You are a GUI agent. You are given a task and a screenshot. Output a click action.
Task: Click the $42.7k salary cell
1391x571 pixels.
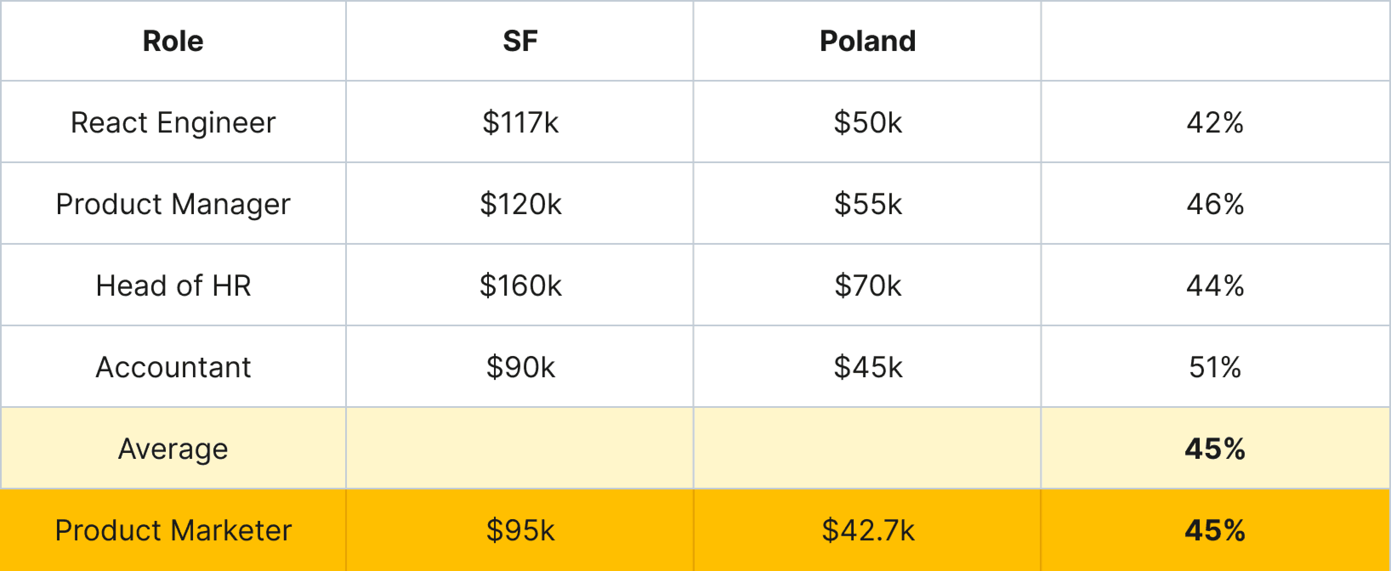pyautogui.click(x=867, y=530)
